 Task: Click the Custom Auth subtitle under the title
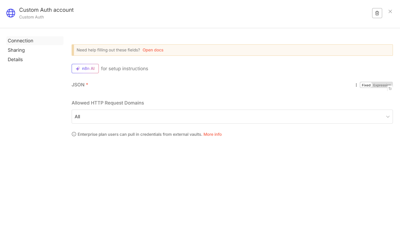pyautogui.click(x=32, y=17)
